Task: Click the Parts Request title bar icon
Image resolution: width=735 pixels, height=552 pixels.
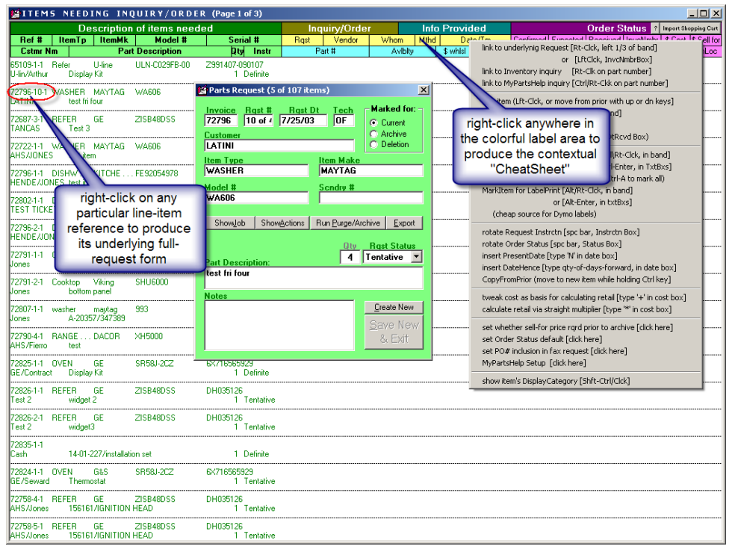Action: click(x=202, y=90)
